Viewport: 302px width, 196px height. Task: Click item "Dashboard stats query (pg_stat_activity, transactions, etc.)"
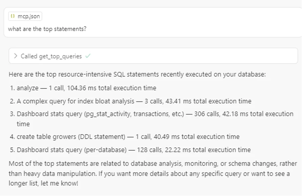[x=155, y=119]
